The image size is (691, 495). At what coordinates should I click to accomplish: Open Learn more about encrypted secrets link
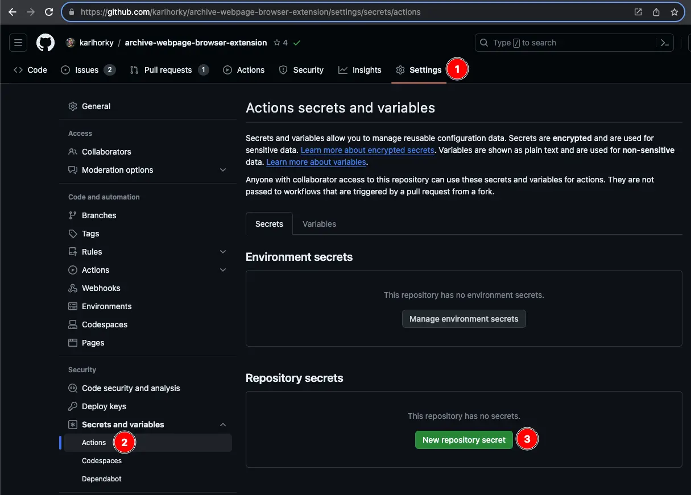pos(367,150)
